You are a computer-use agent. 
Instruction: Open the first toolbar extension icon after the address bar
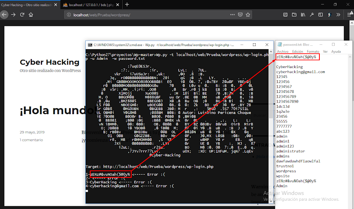286,15
